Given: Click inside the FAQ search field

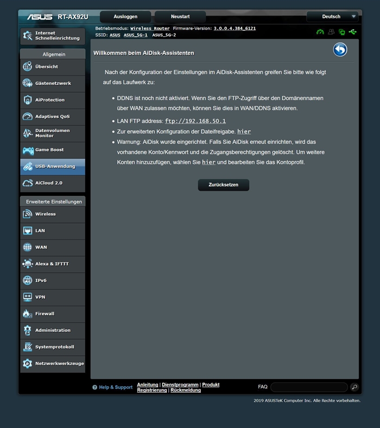Looking at the screenshot, I should coord(309,387).
